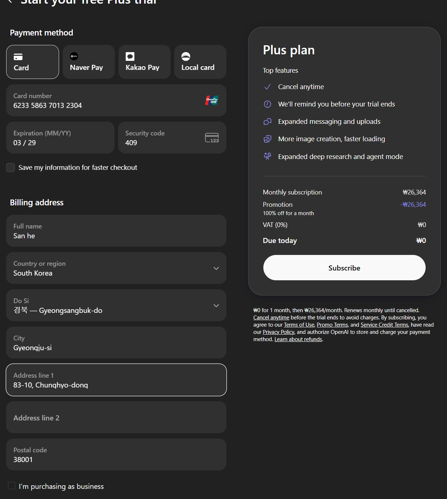Screen dimensions: 447x499
Task: Check the I'm purchasing as business box
Action: [12, 486]
